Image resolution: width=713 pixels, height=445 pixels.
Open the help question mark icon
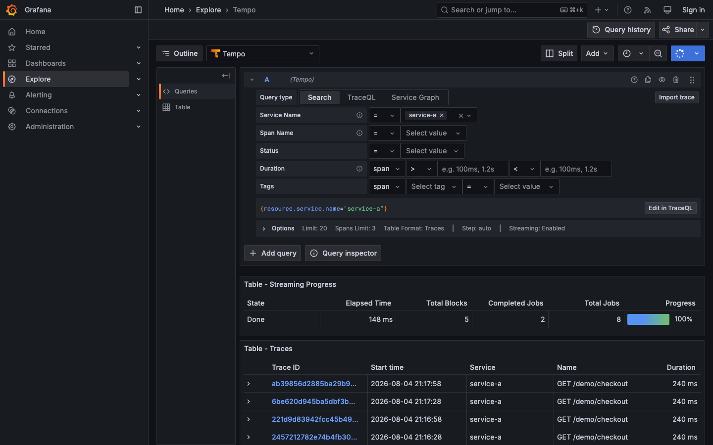[x=628, y=10]
